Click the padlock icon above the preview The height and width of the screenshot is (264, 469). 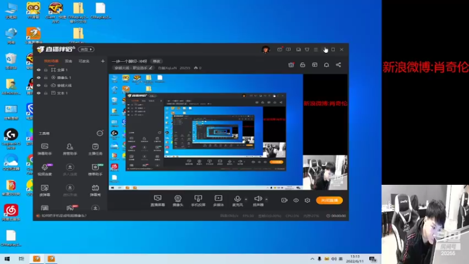303,65
